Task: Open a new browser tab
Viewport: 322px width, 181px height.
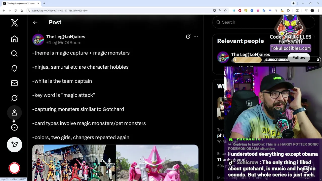Action: pos(44,4)
